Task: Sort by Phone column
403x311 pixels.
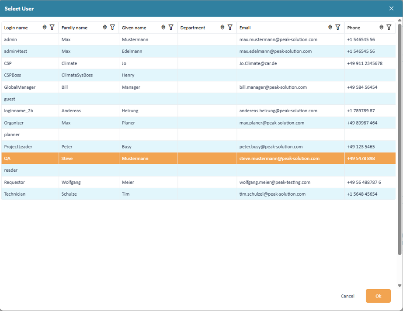Action: (x=382, y=27)
